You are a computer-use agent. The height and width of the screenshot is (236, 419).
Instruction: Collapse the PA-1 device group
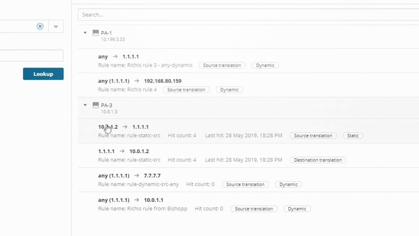coord(85,32)
